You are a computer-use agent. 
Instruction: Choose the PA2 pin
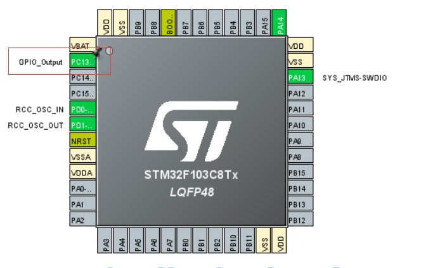(82, 219)
